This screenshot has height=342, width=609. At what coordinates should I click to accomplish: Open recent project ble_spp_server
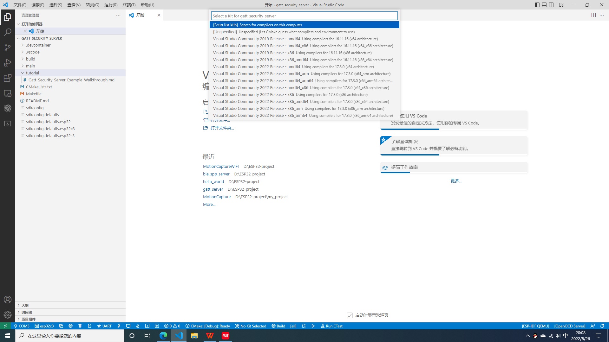tap(216, 174)
